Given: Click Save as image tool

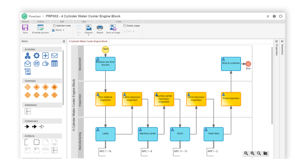Looking at the screenshot, I should coord(113,28).
